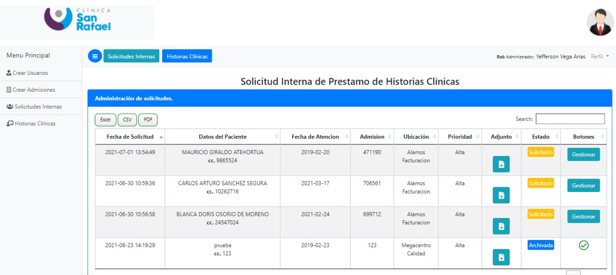Click the user avatar picture
This screenshot has width=616, height=275.
(x=600, y=22)
